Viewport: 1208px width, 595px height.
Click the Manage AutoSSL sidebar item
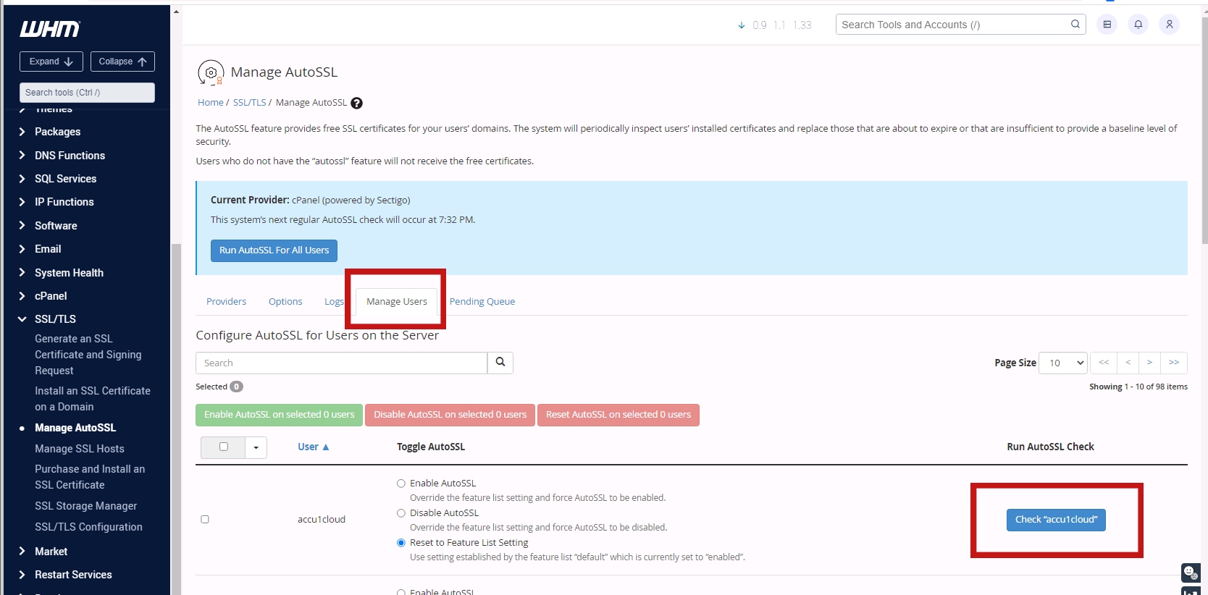pyautogui.click(x=75, y=428)
